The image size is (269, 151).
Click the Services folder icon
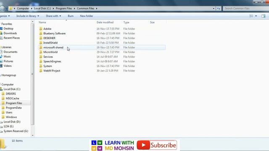[x=41, y=57]
